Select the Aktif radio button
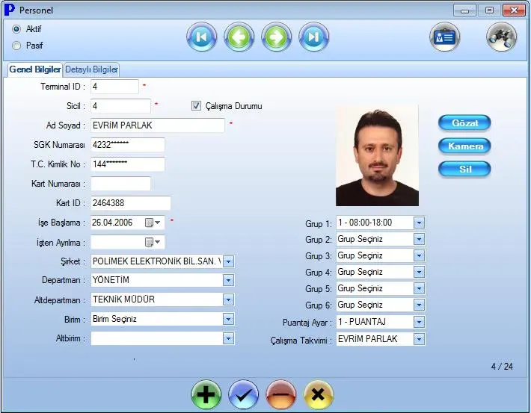531x413 pixels. 17,29
